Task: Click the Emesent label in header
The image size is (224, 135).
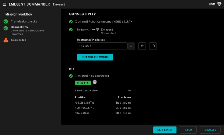Action: coord(59,4)
